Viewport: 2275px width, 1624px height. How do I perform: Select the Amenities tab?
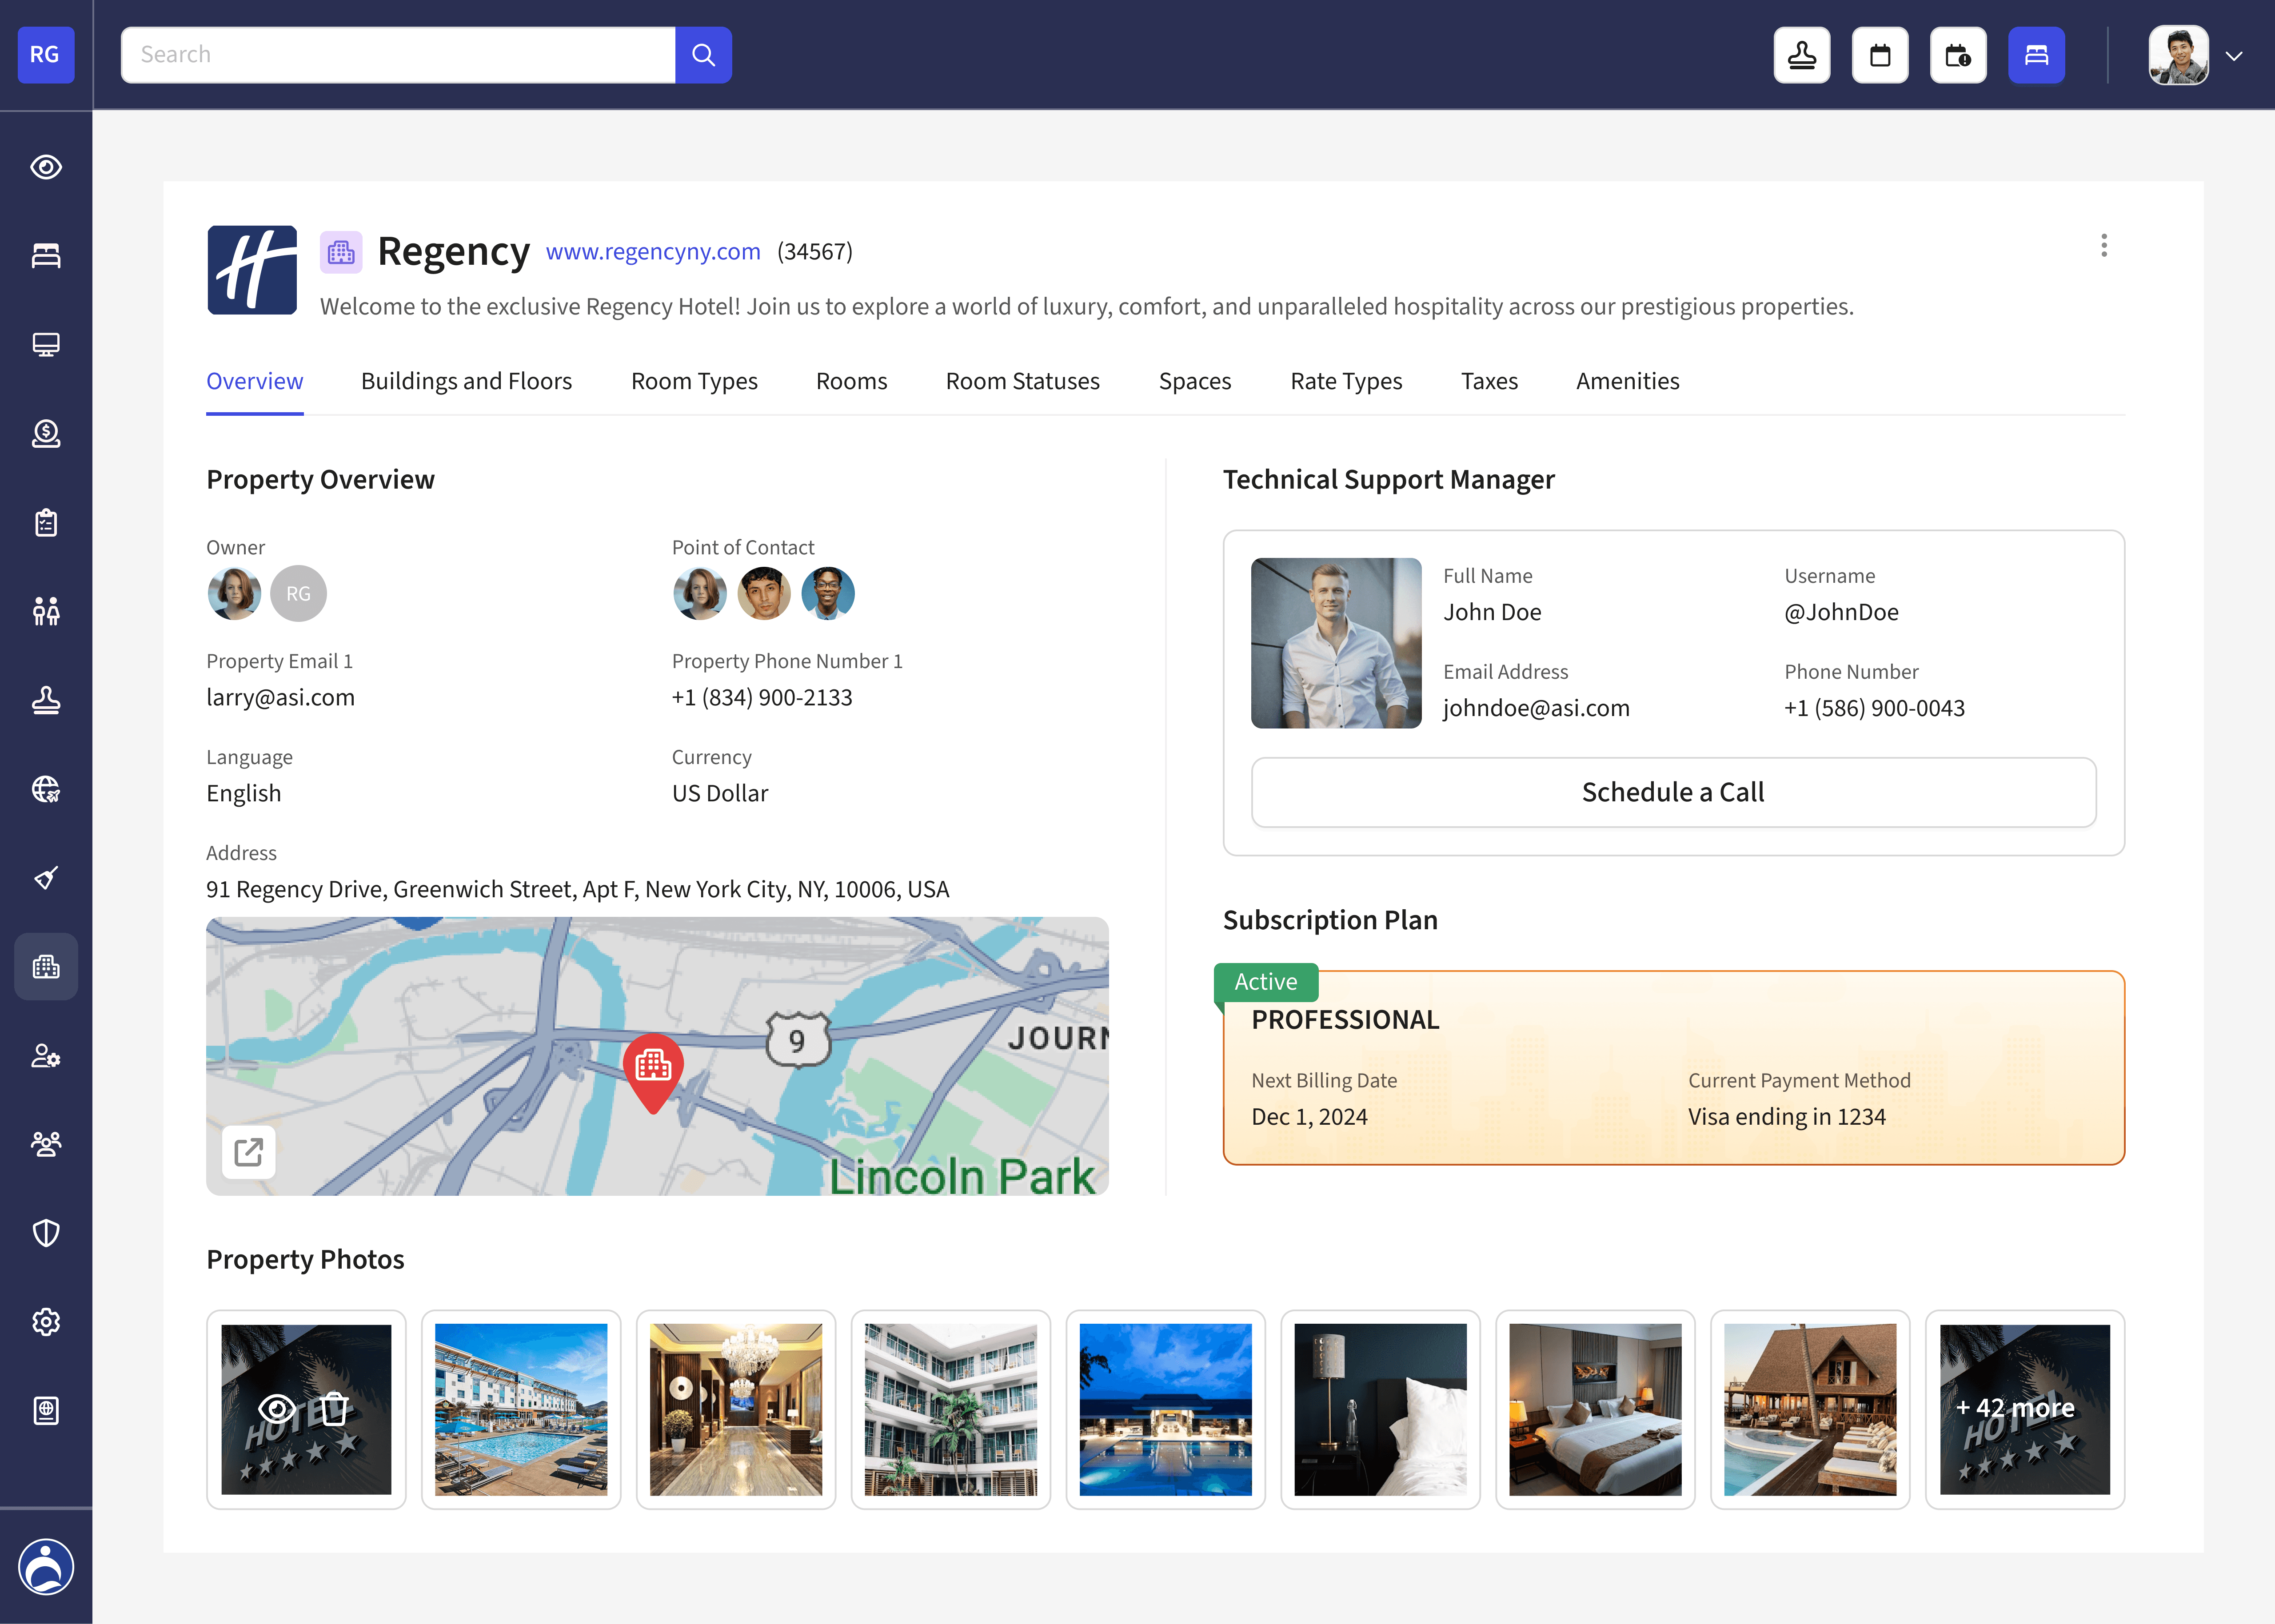[1627, 381]
